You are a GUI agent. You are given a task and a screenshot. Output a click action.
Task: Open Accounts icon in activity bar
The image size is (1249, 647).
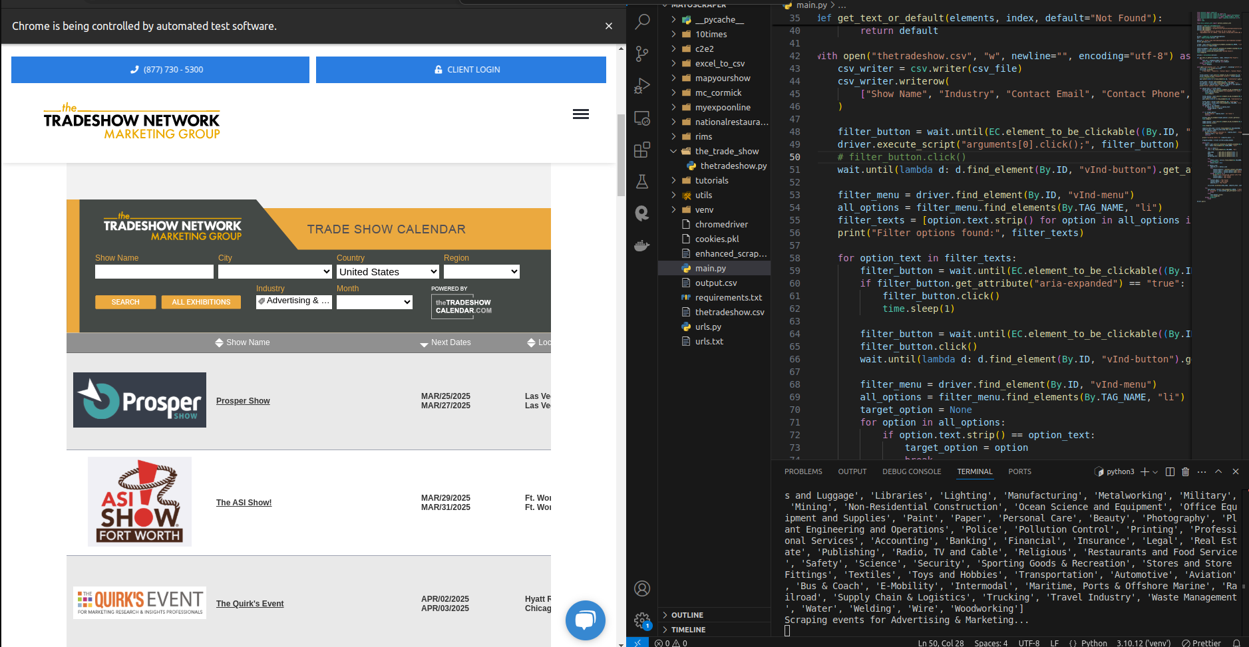click(642, 588)
